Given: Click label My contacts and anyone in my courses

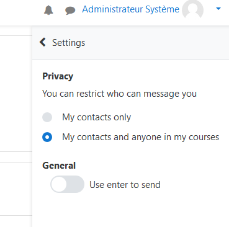Looking at the screenshot, I should [141, 137].
